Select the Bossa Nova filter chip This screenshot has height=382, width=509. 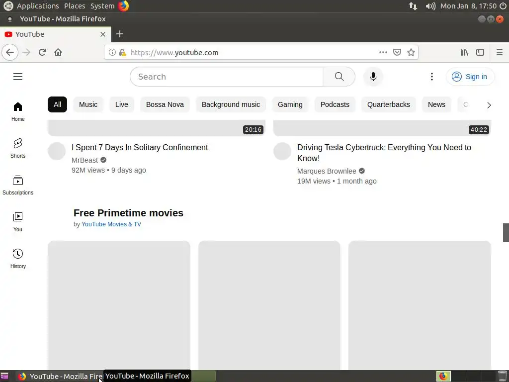pyautogui.click(x=165, y=104)
